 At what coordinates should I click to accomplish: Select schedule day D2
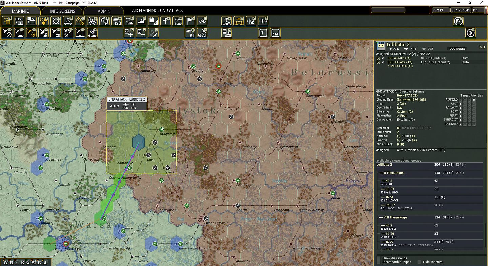click(x=404, y=128)
